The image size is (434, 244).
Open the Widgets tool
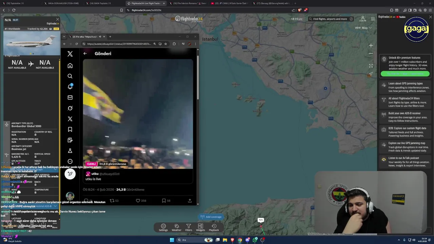click(x=200, y=227)
